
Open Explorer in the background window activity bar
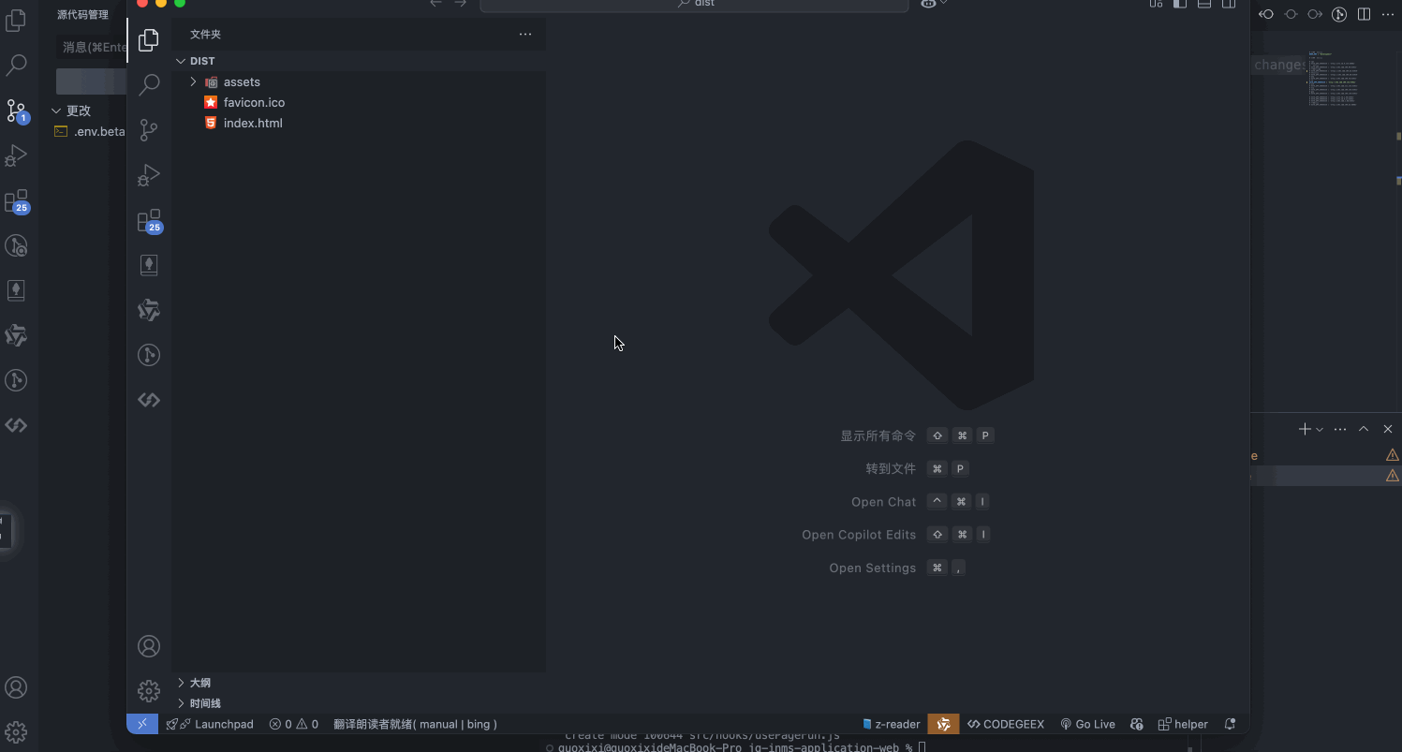16,20
